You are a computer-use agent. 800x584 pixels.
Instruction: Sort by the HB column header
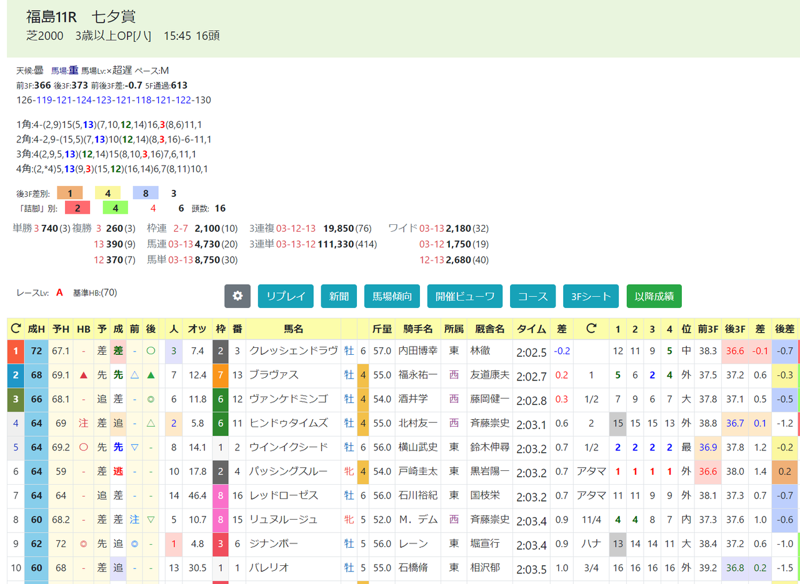[83, 328]
